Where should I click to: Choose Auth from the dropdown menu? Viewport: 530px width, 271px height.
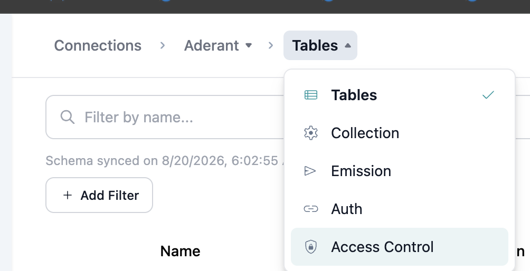tap(400, 209)
